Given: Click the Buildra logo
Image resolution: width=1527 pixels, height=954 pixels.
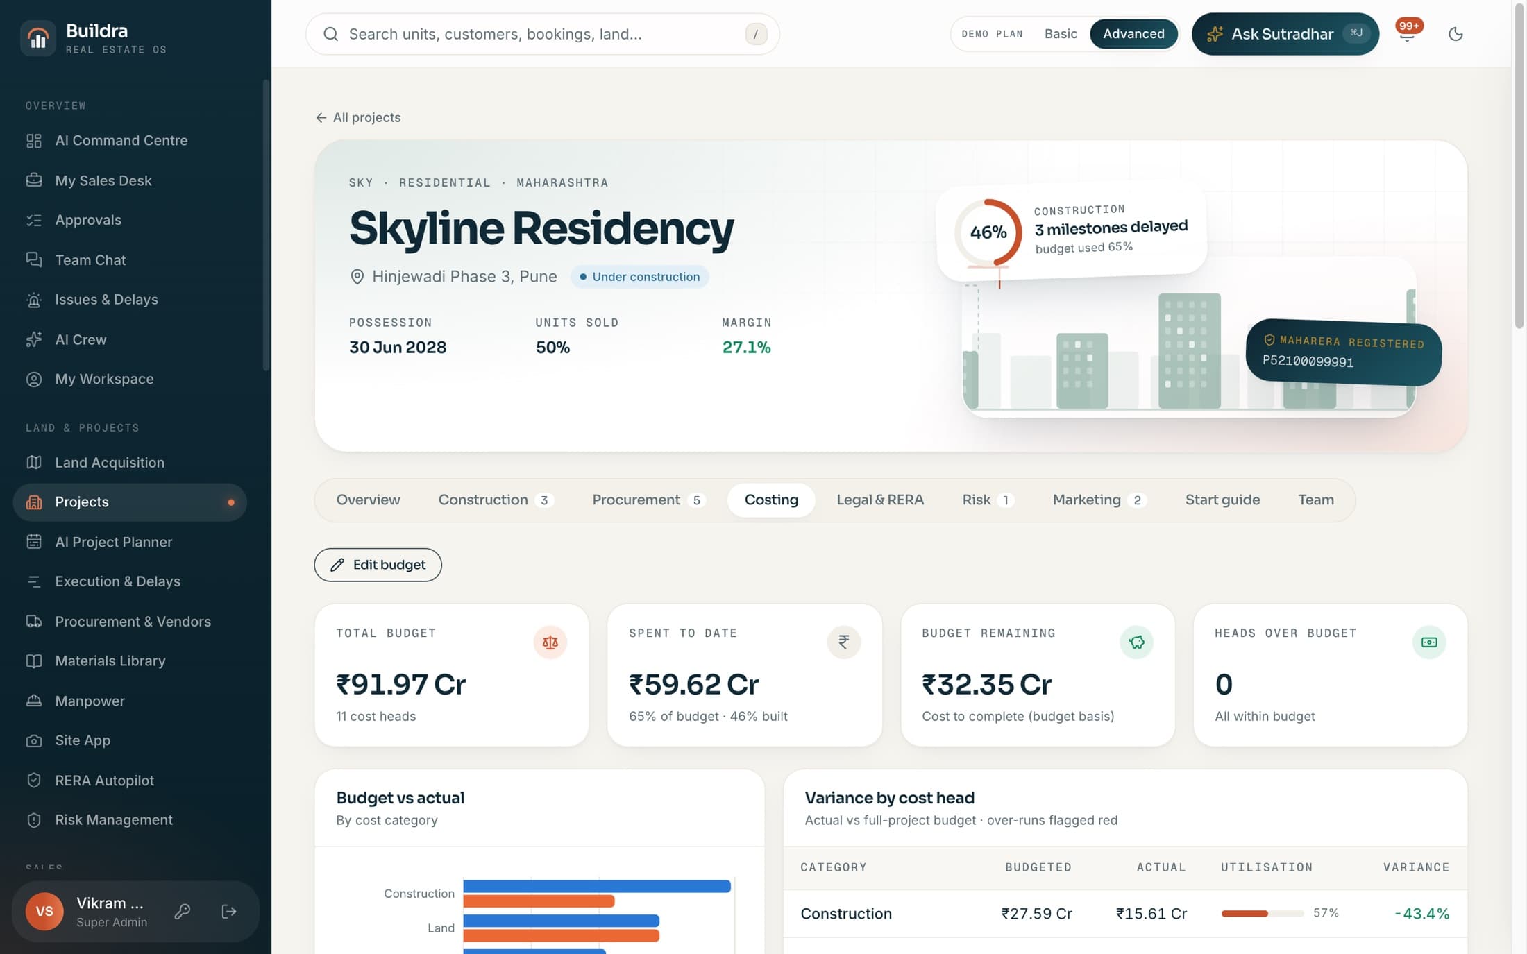Looking at the screenshot, I should [x=38, y=37].
